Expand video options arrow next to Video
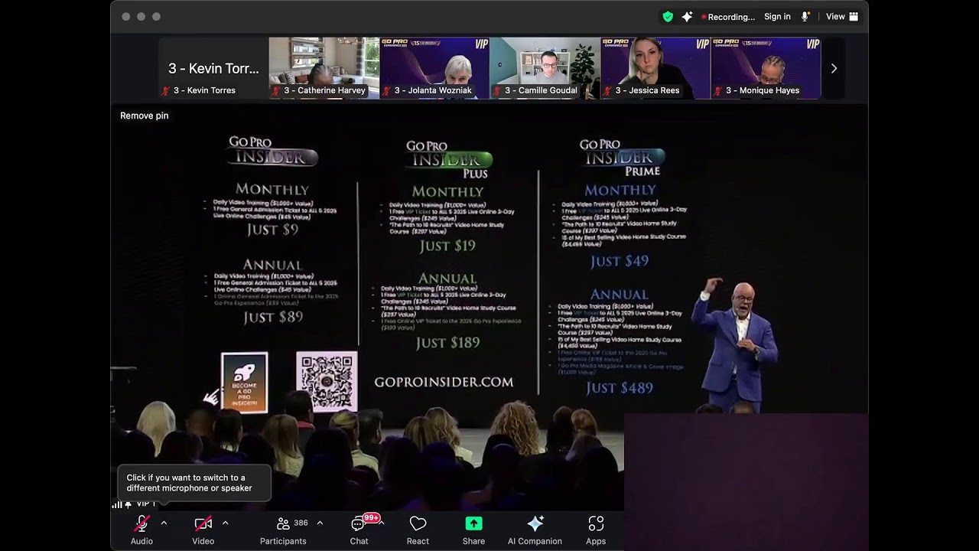The image size is (979, 551). click(225, 523)
